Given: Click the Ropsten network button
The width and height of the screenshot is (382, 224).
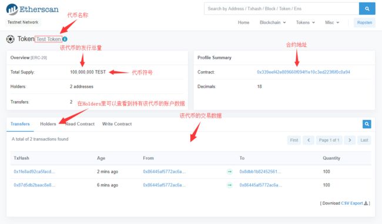Looking at the screenshot, I should point(364,22).
